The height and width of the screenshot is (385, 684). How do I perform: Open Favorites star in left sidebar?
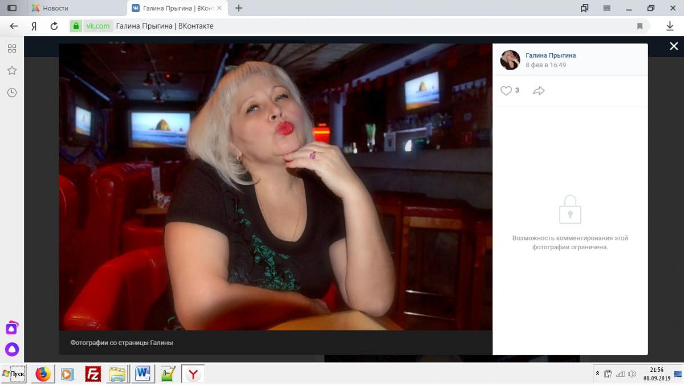12,71
